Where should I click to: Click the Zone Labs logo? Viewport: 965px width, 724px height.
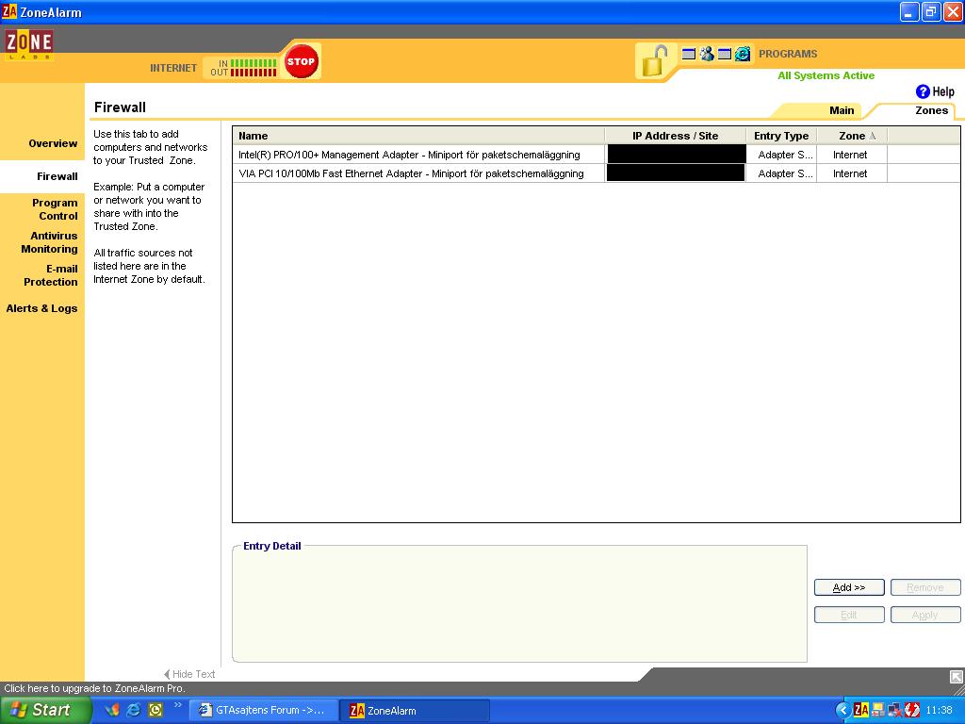[x=28, y=44]
